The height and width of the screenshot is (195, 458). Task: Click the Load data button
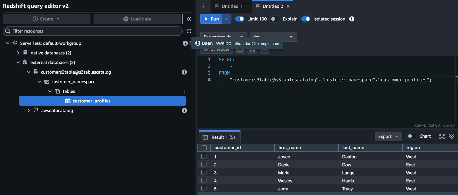click(137, 19)
